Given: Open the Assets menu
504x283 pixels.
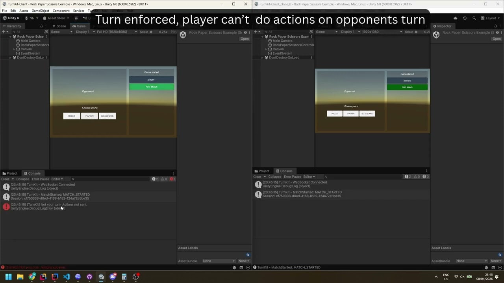Looking at the screenshot, I should point(24,11).
